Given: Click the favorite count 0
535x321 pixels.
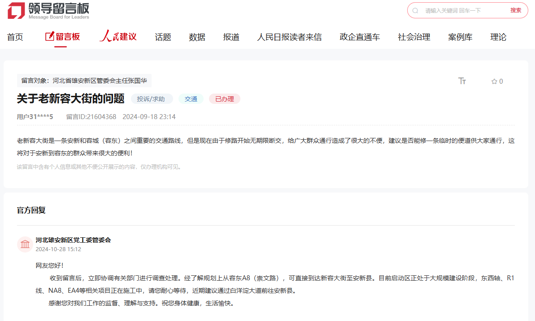Looking at the screenshot, I should pos(501,81).
